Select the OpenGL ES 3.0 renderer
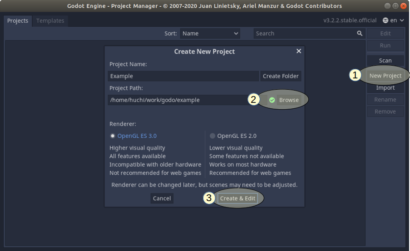 click(133, 135)
